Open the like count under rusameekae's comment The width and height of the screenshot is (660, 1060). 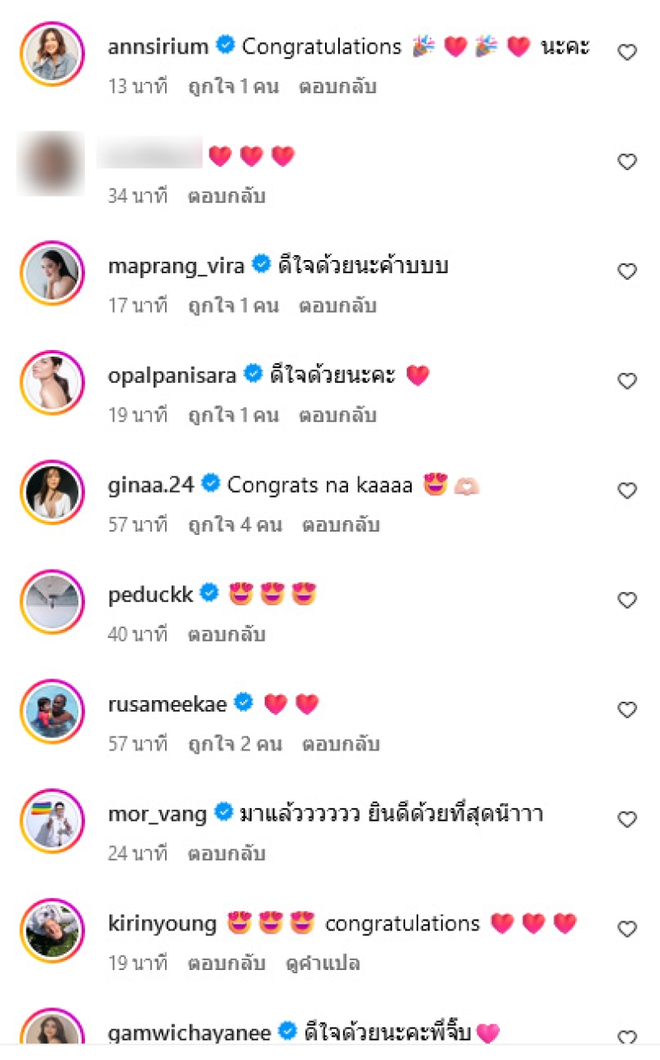[x=234, y=744]
